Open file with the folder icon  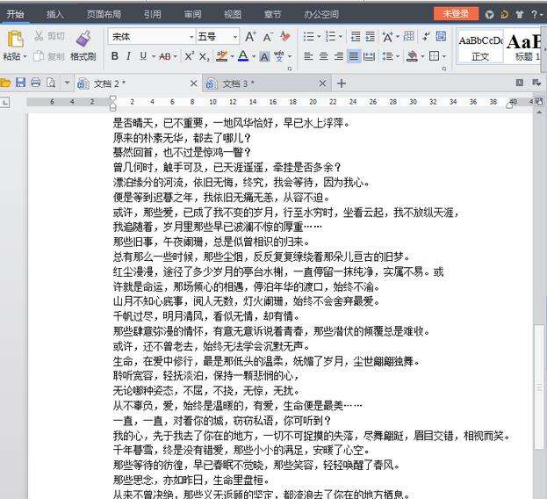click(x=5, y=83)
